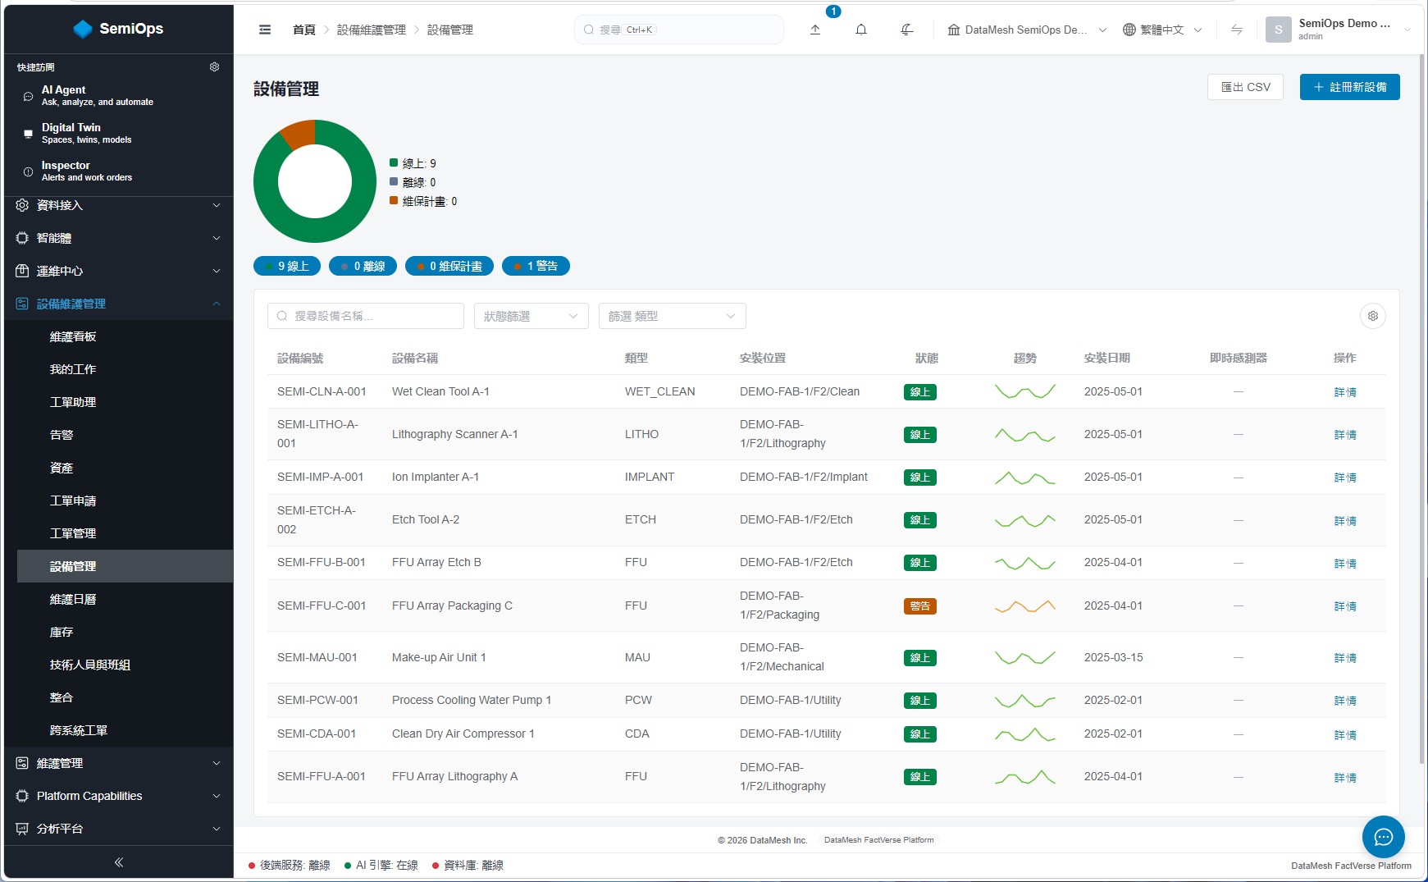1428x882 pixels.
Task: Open 庫存 menu item
Action: tap(62, 632)
